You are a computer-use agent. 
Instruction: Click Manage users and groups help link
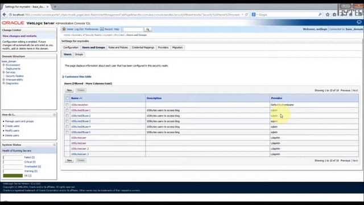(x=19, y=121)
